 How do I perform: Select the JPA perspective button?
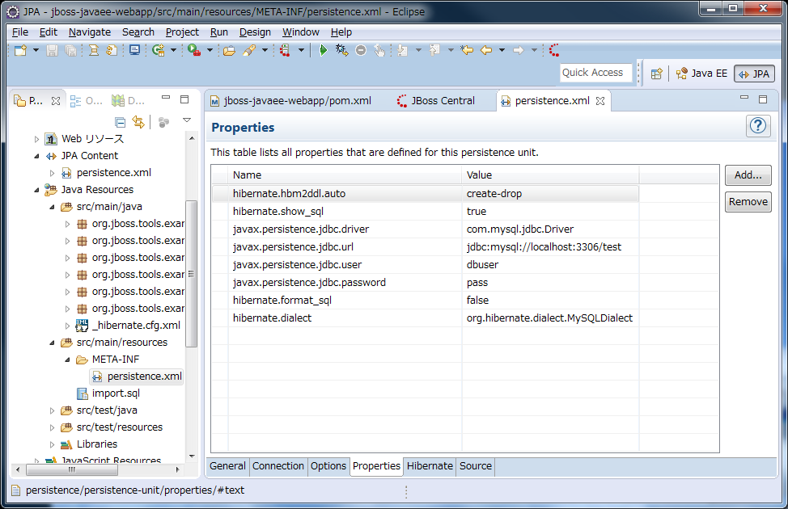click(x=754, y=74)
